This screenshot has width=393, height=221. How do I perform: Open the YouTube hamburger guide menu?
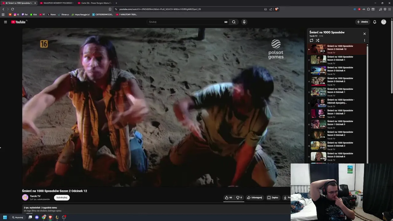pyautogui.click(x=5, y=22)
